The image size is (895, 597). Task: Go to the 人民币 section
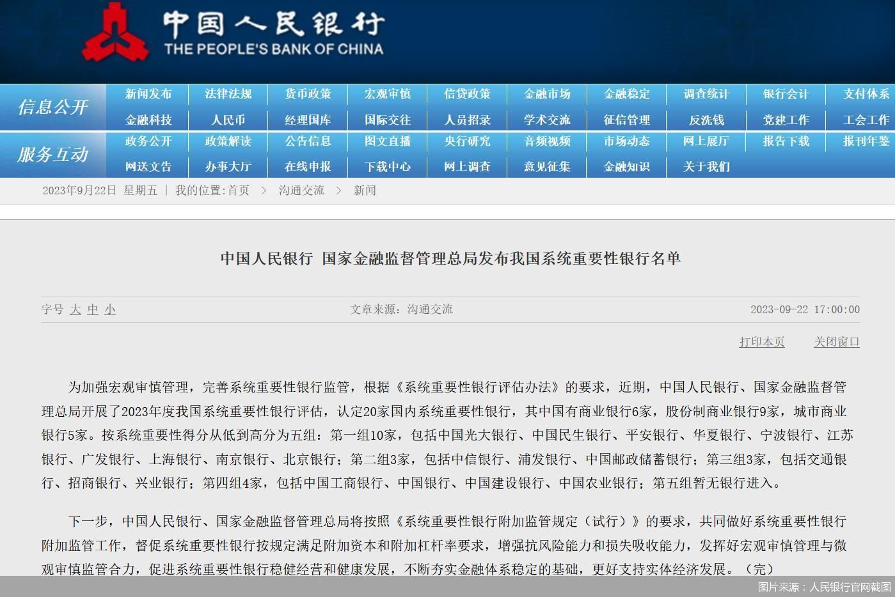[228, 120]
